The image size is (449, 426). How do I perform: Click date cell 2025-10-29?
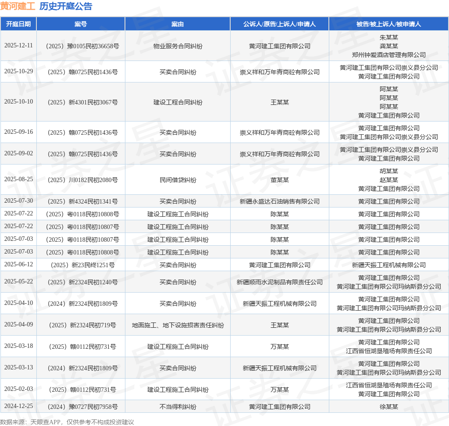[x=18, y=72]
